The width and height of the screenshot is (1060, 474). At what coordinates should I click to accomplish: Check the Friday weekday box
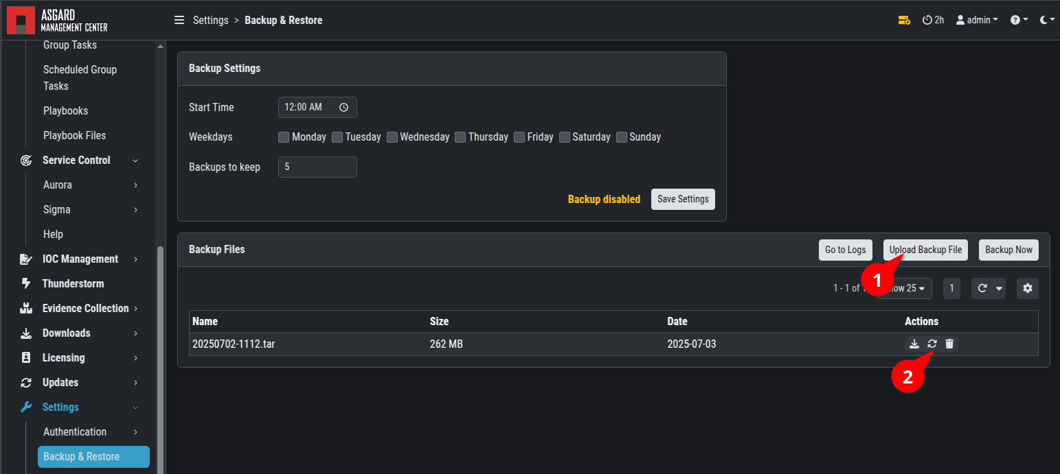pos(519,137)
